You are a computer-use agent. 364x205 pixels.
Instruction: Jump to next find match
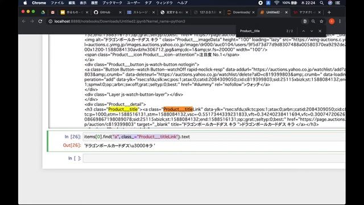(x=312, y=31)
